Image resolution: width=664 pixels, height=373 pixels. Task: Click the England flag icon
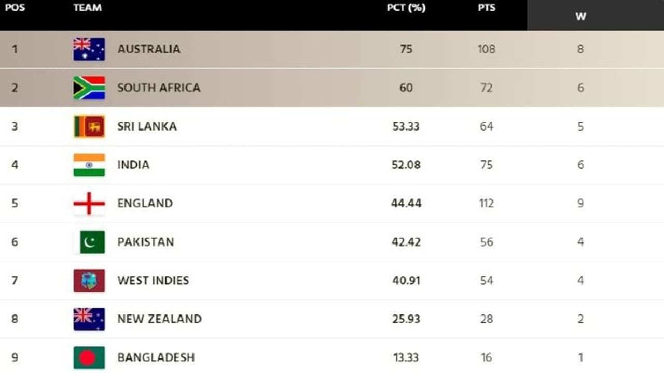pyautogui.click(x=89, y=203)
